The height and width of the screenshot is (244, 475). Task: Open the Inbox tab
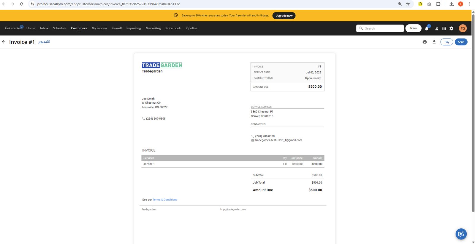pos(44,28)
